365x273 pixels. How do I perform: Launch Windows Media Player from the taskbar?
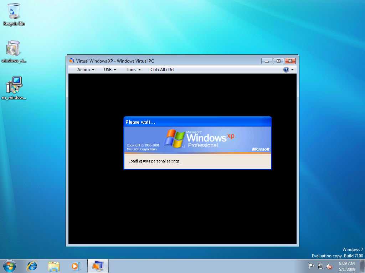click(75, 266)
